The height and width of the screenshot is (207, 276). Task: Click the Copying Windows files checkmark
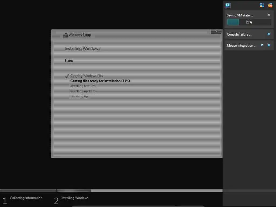67,76
